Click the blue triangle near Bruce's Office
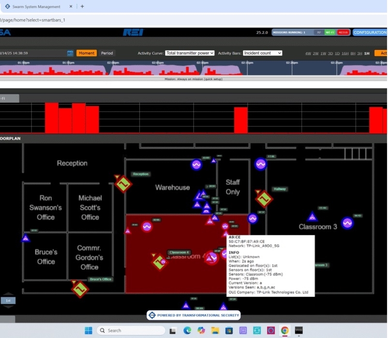This screenshot has height=338, width=388. tap(26, 238)
